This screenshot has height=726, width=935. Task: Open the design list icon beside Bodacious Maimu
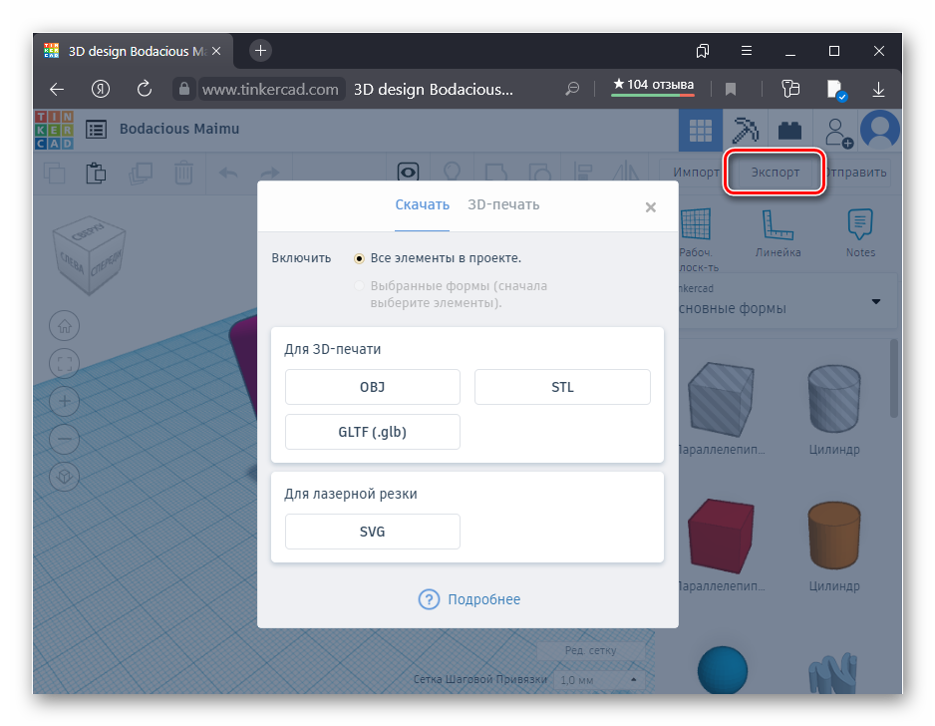pyautogui.click(x=96, y=129)
